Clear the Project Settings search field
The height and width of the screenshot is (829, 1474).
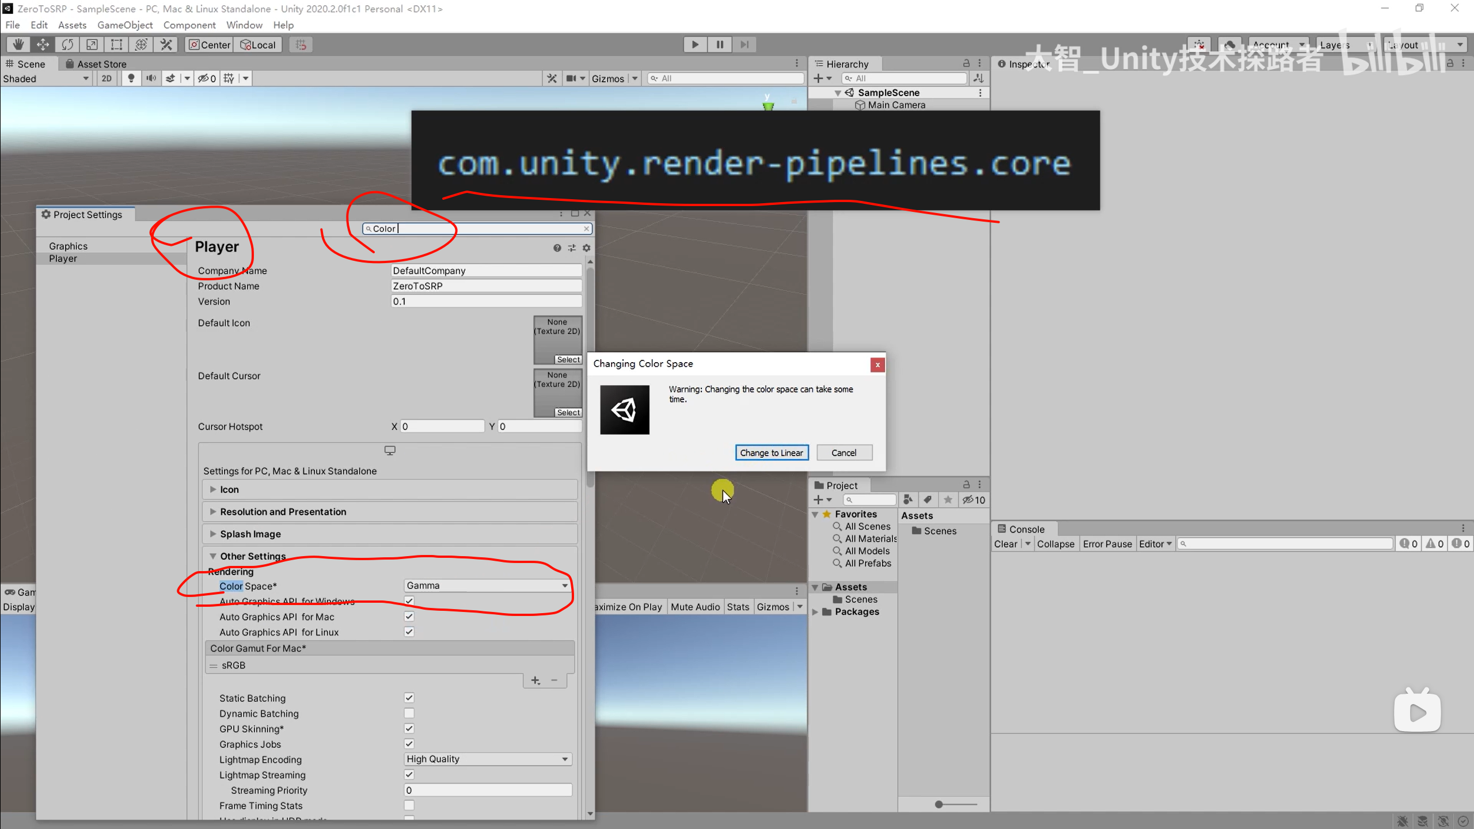coord(586,229)
